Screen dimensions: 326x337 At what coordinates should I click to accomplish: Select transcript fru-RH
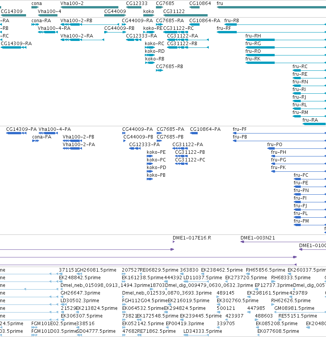(x=285, y=40)
